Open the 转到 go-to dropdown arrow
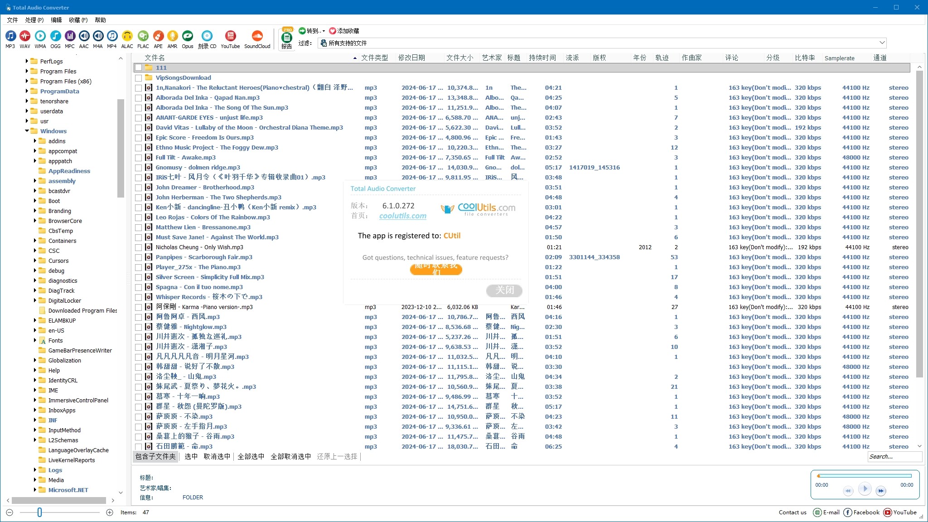 (324, 31)
